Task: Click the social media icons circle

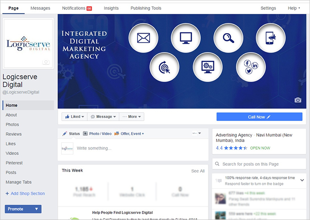Action: (251, 67)
